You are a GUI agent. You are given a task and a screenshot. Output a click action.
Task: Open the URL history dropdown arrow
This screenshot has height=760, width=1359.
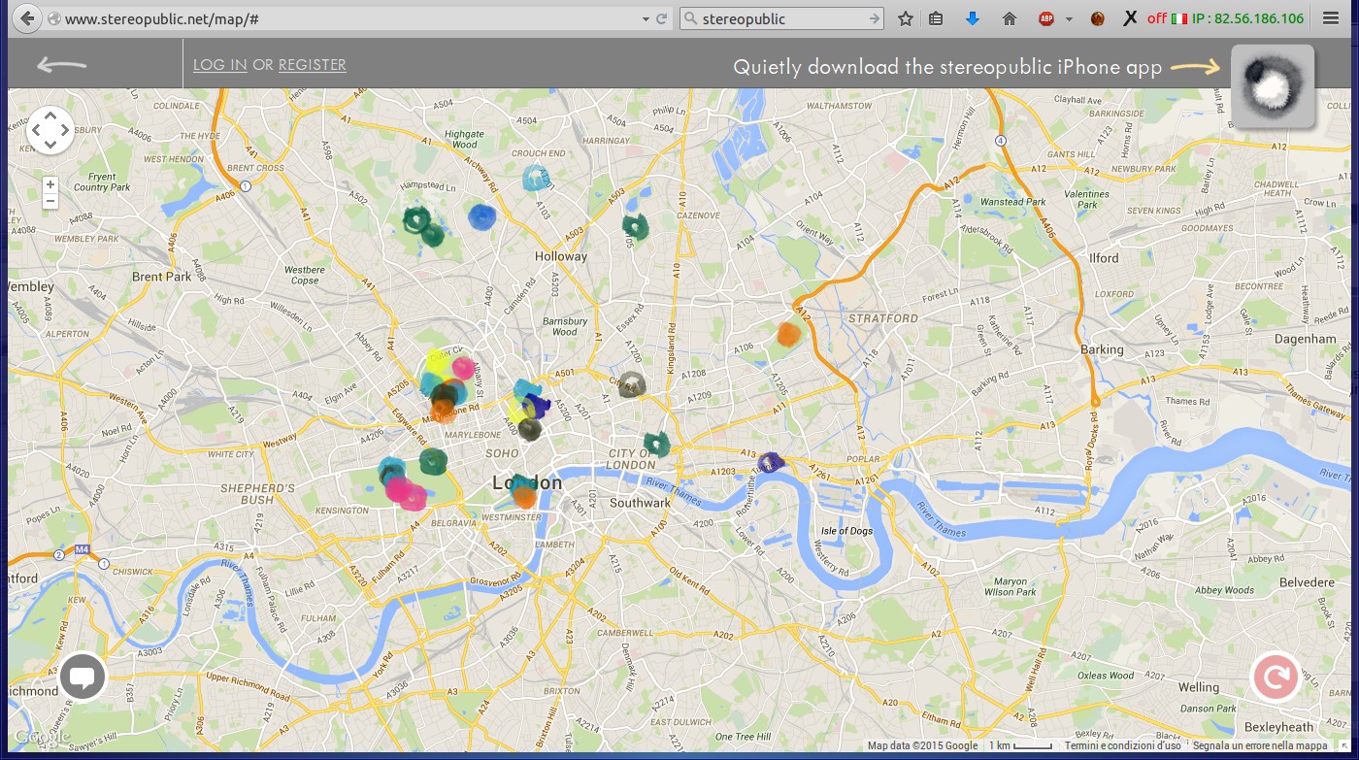(645, 18)
